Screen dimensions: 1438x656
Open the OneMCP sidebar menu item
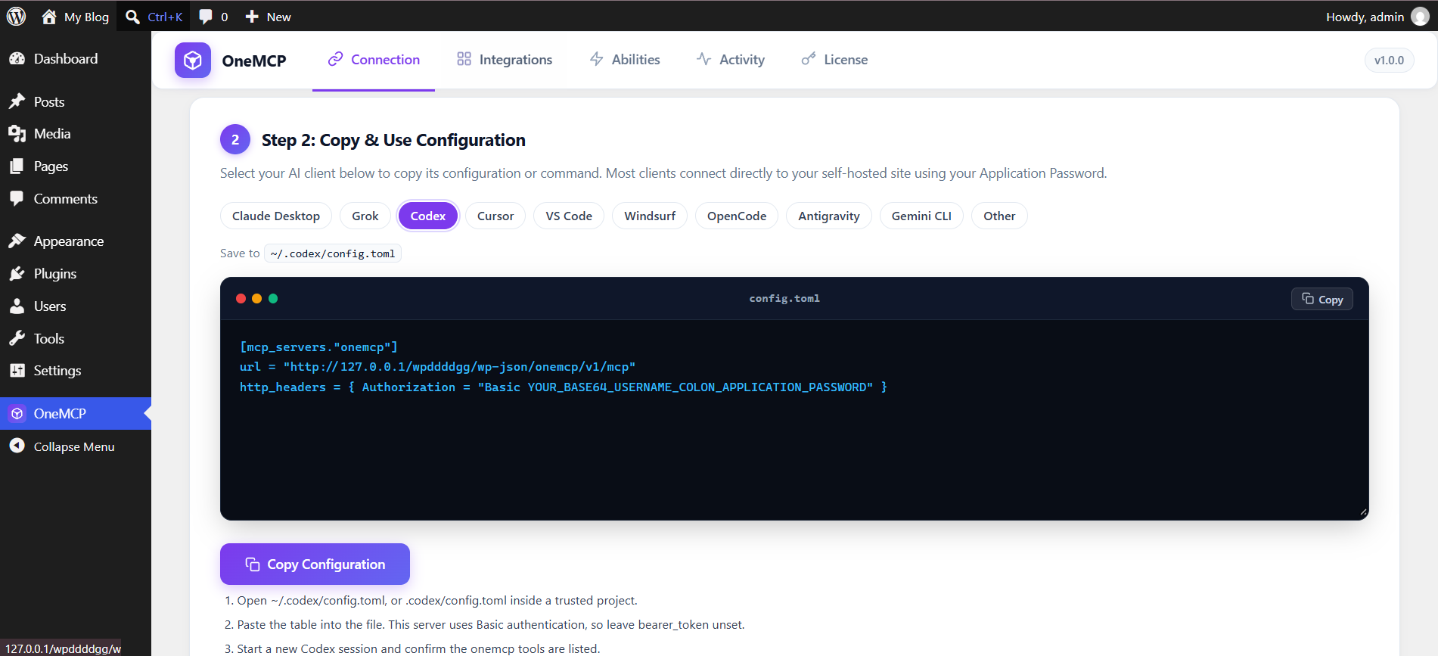pyautogui.click(x=76, y=413)
